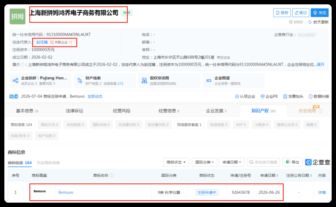Screen dimensions: 336x207
Task: Open the 报告 report button
Action: click(x=282, y=13)
